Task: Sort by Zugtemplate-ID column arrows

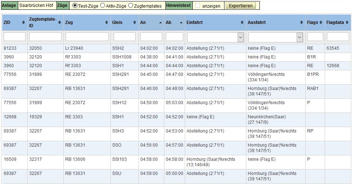Action: (x=60, y=23)
